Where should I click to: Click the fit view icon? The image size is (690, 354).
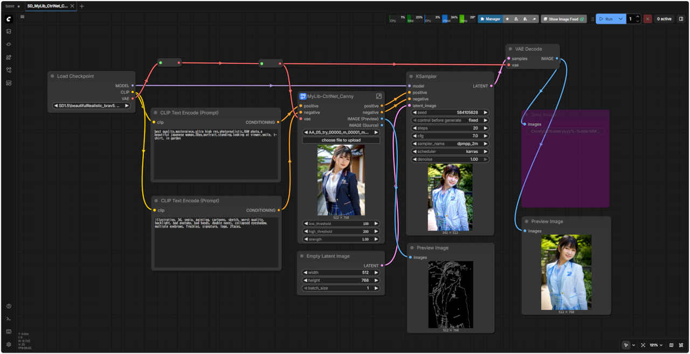pos(643,345)
